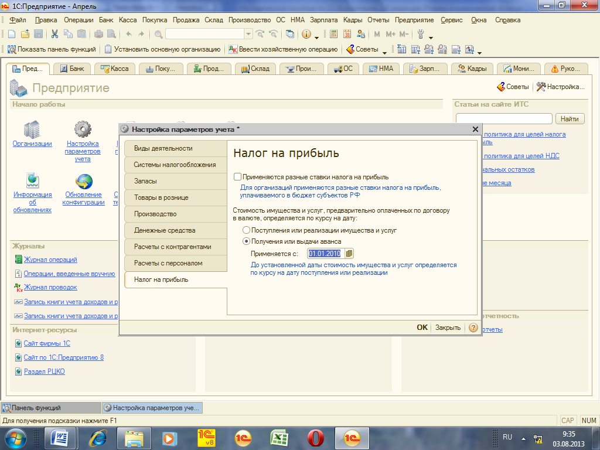The image size is (600, 450).
Task: Open the Calendar toolbar icon
Action: 347,34
